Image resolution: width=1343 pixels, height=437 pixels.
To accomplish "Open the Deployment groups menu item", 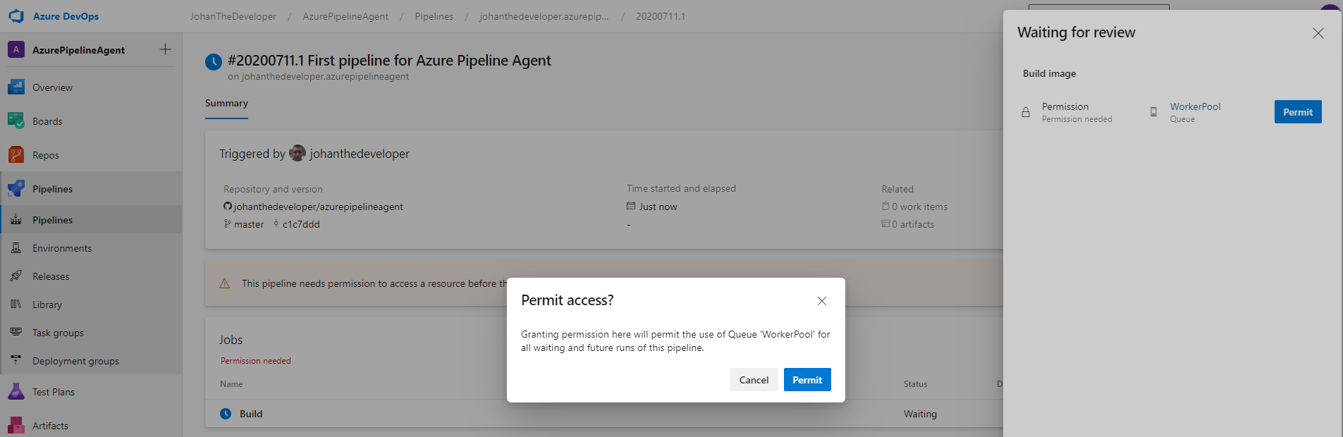I will (x=75, y=361).
